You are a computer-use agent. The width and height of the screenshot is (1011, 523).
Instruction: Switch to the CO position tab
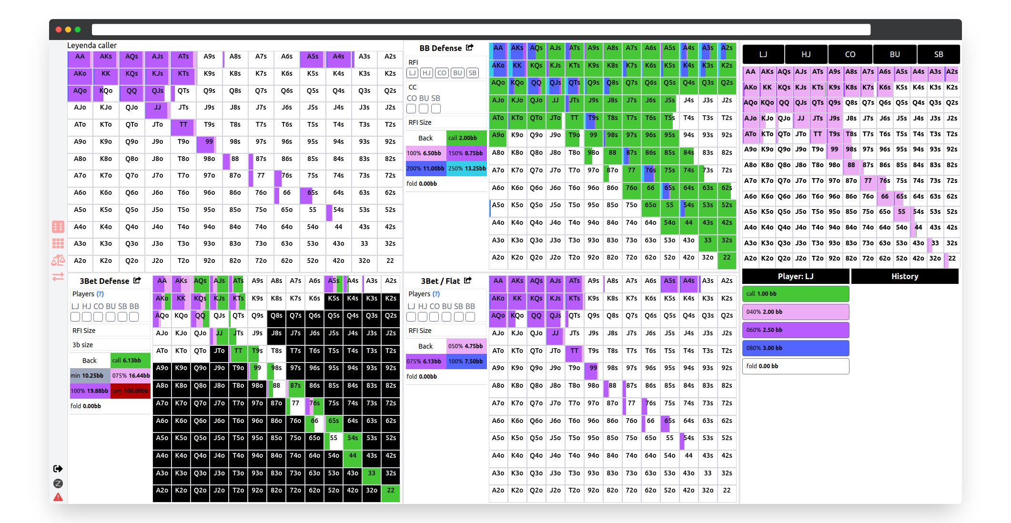point(850,54)
